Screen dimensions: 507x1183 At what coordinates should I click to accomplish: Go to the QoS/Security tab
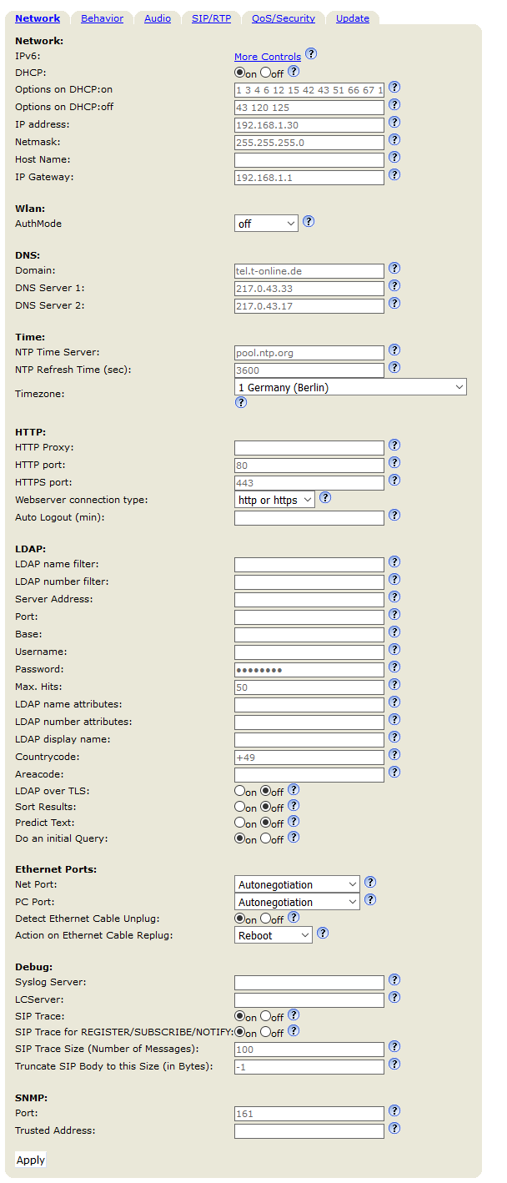click(x=284, y=18)
